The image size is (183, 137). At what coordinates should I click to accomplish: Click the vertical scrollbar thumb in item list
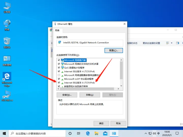coord(121,70)
